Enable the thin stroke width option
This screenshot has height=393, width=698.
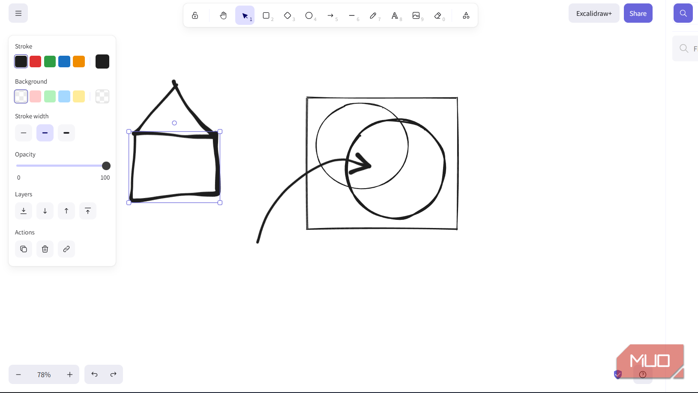23,133
